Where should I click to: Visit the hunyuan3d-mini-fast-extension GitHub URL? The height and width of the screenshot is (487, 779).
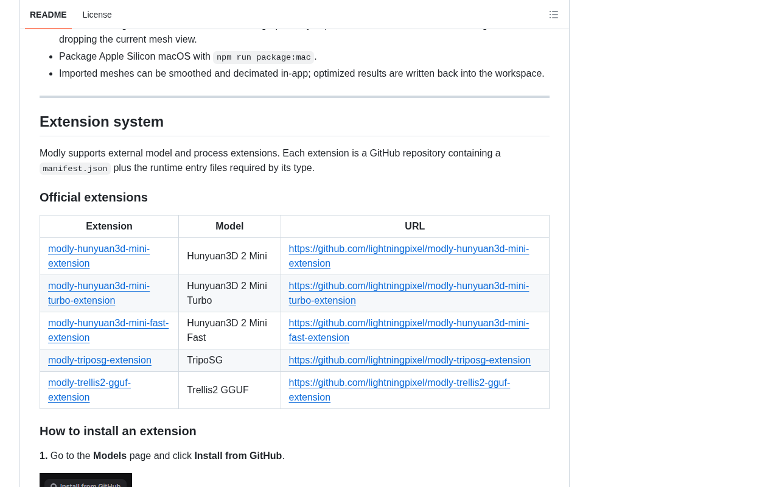pos(409,331)
